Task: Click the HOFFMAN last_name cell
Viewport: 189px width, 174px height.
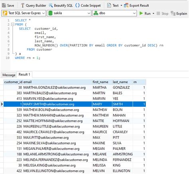Action: pyautogui.click(x=122, y=121)
